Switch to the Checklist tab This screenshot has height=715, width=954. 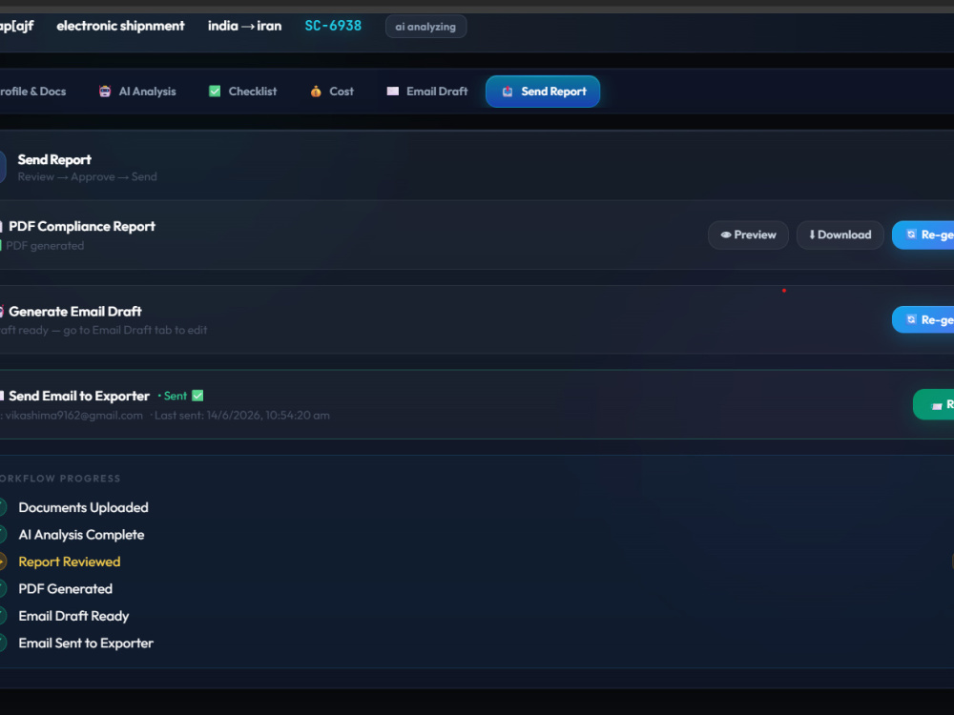[242, 92]
